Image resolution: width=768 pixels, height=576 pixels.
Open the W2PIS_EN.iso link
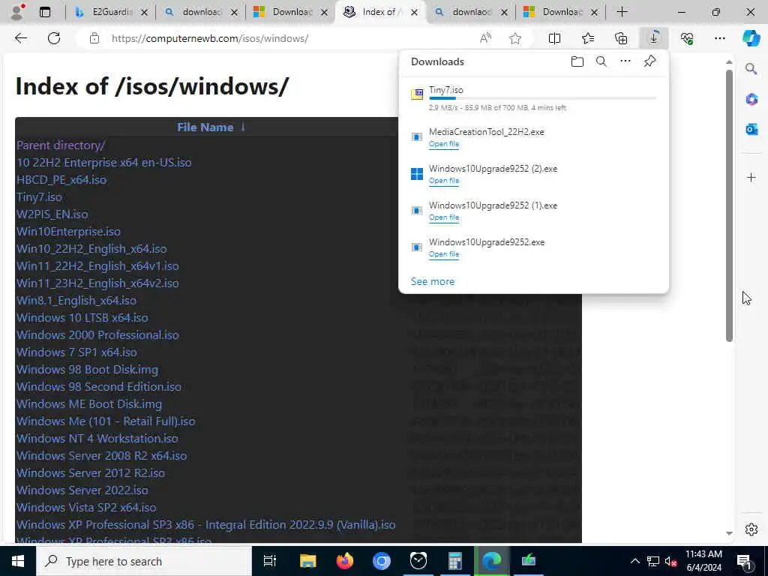point(52,214)
